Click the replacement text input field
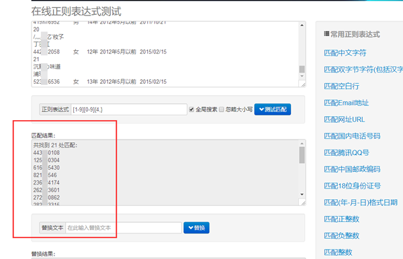Viewport: 403px width, 259px height. [124, 227]
